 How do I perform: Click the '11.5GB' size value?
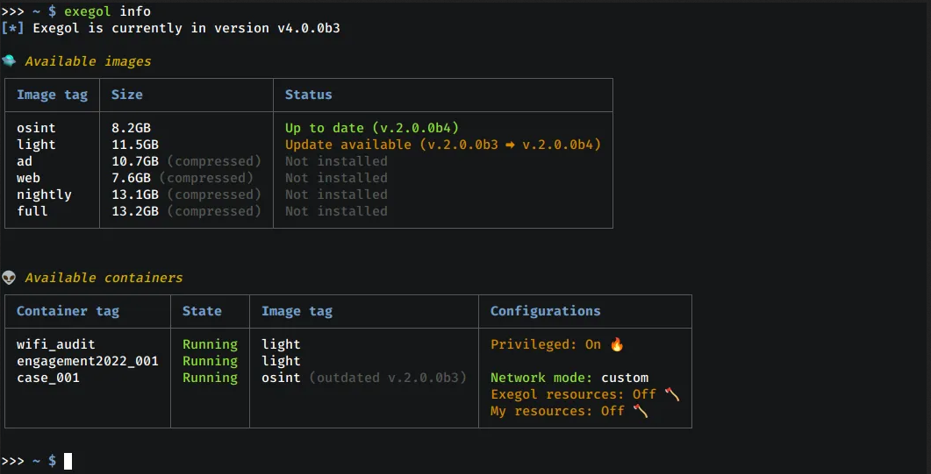tap(135, 145)
